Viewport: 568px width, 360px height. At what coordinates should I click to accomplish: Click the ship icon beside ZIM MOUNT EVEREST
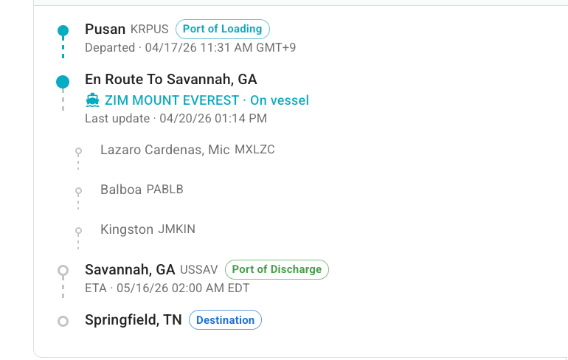tap(92, 100)
